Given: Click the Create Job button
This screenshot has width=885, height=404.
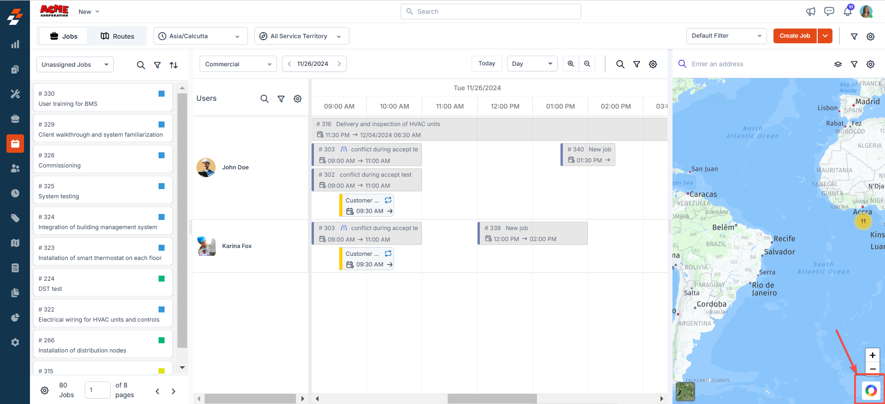Looking at the screenshot, I should click(x=795, y=36).
